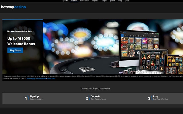
Task: Open the poker section
Action: 112,1
